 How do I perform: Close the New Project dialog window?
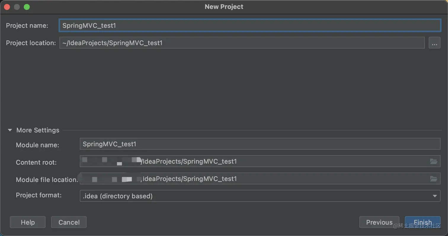pos(7,7)
